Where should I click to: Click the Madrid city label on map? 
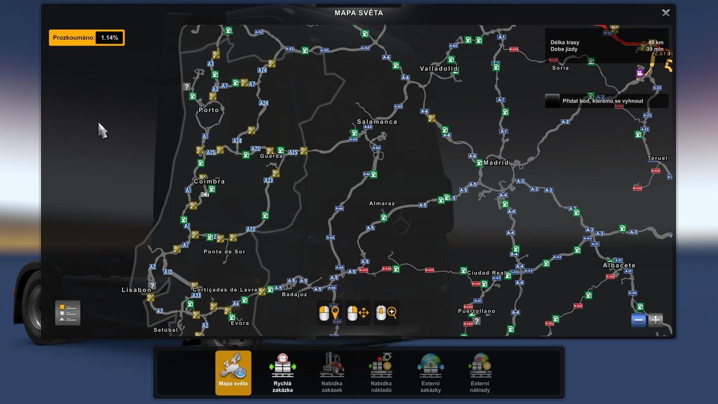point(496,163)
